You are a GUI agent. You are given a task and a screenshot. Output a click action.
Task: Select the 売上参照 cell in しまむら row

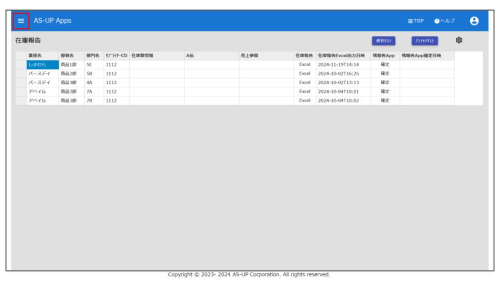click(x=266, y=65)
